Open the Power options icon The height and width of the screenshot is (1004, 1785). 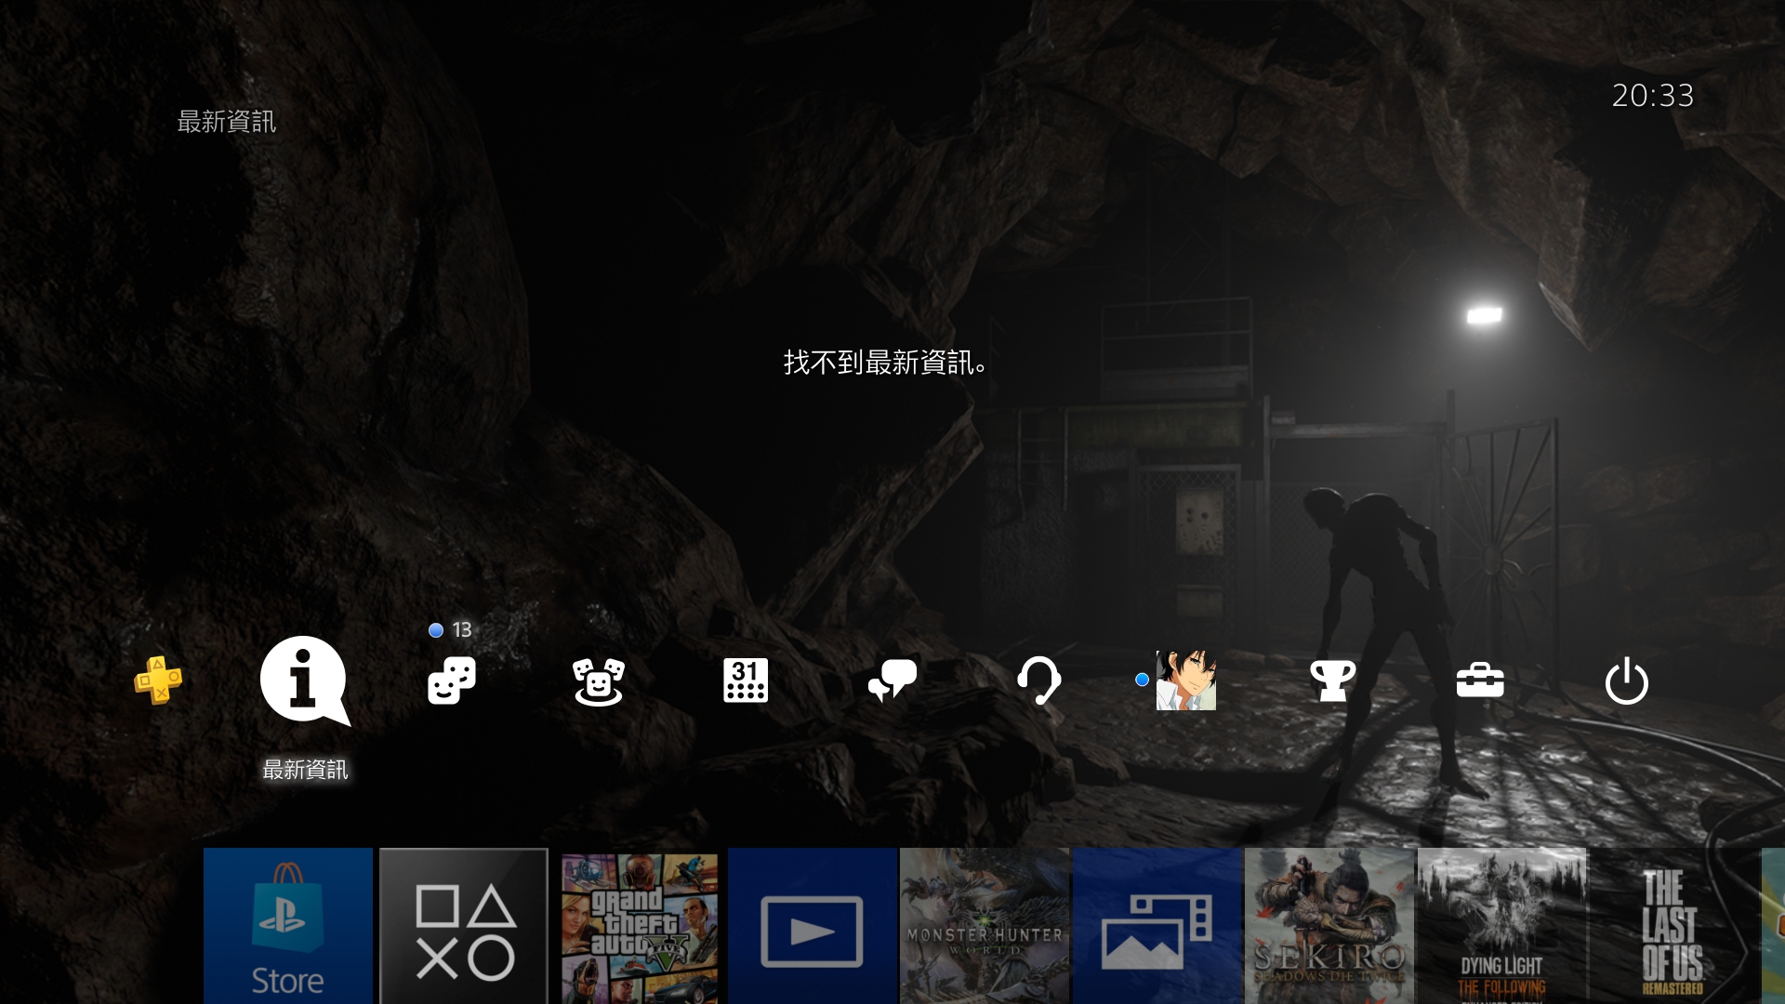click(1626, 680)
